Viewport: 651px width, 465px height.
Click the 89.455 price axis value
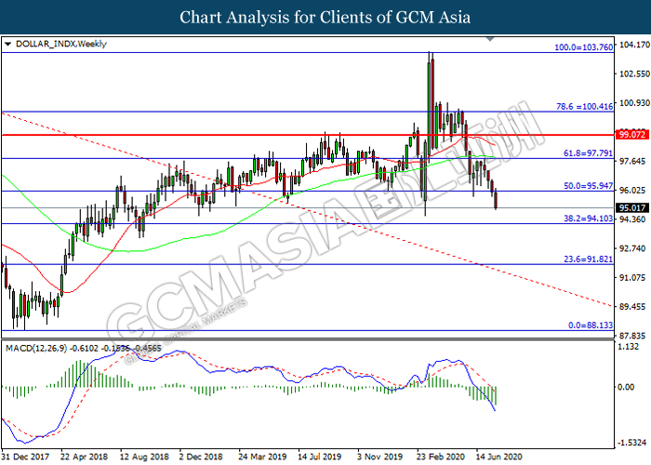pyautogui.click(x=632, y=306)
